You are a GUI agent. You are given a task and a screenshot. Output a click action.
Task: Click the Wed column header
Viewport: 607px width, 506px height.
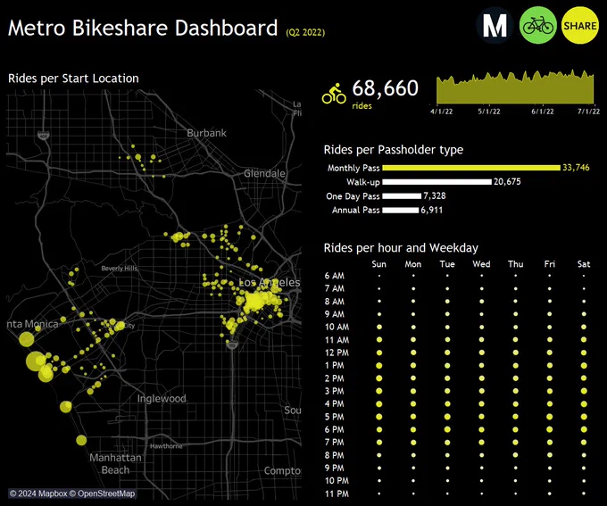pos(481,264)
